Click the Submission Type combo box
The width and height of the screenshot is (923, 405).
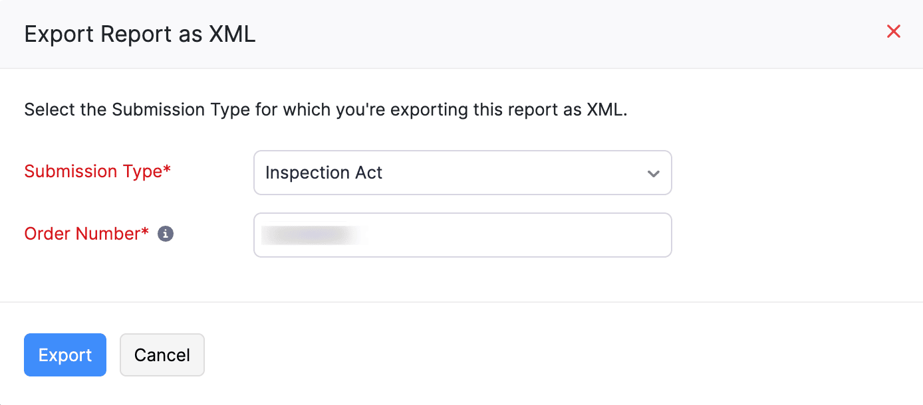point(463,173)
